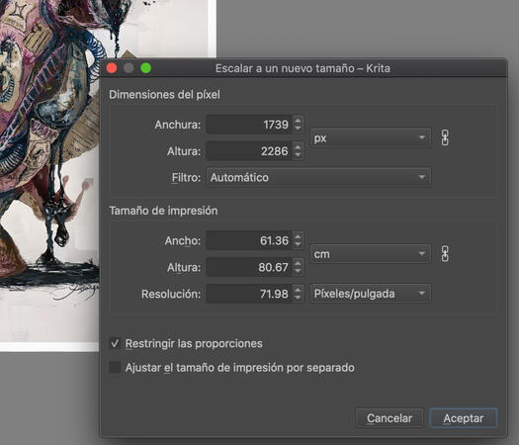This screenshot has height=445, width=519.
Task: Increase pixel Altura with up stepper arrow
Action: click(x=298, y=147)
